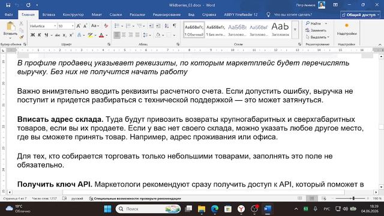
Task: Switch to the Вставка ribbon tab
Action: pyautogui.click(x=49, y=14)
